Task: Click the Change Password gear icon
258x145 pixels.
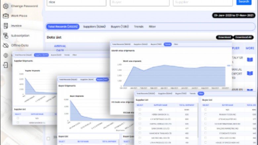Action: click(6, 6)
